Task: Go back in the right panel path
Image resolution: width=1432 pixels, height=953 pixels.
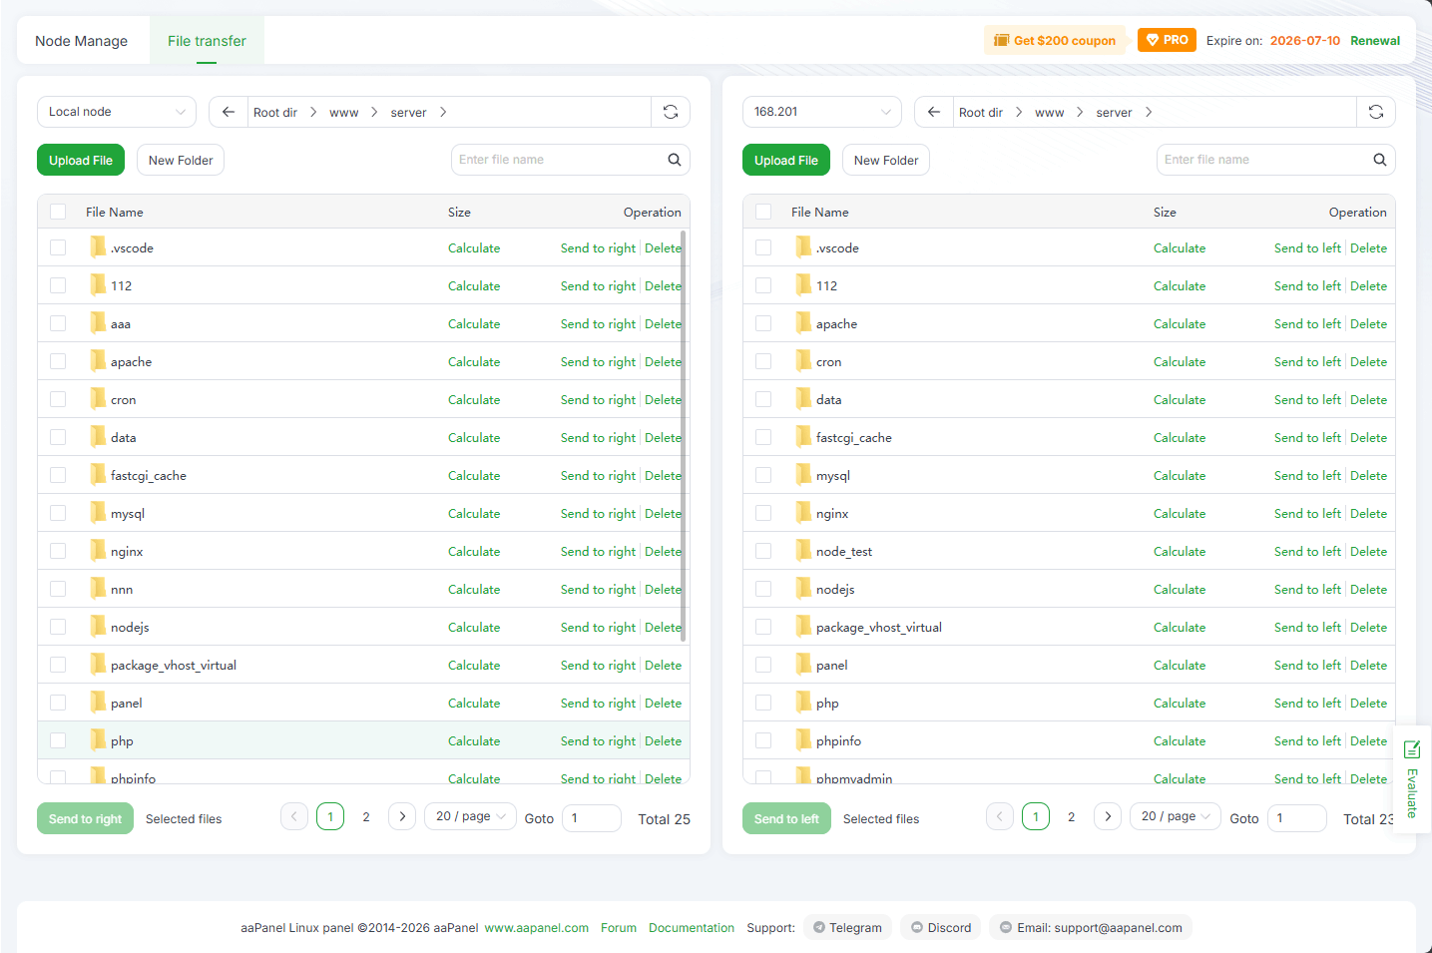Action: pyautogui.click(x=934, y=112)
